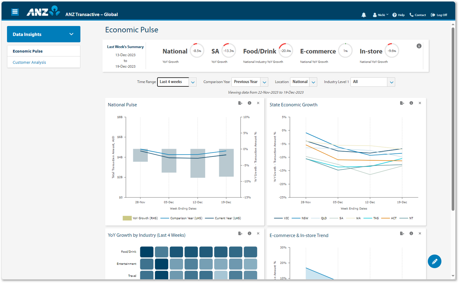Show info for YoY Growth by Industry
The width and height of the screenshot is (459, 283).
(x=249, y=234)
